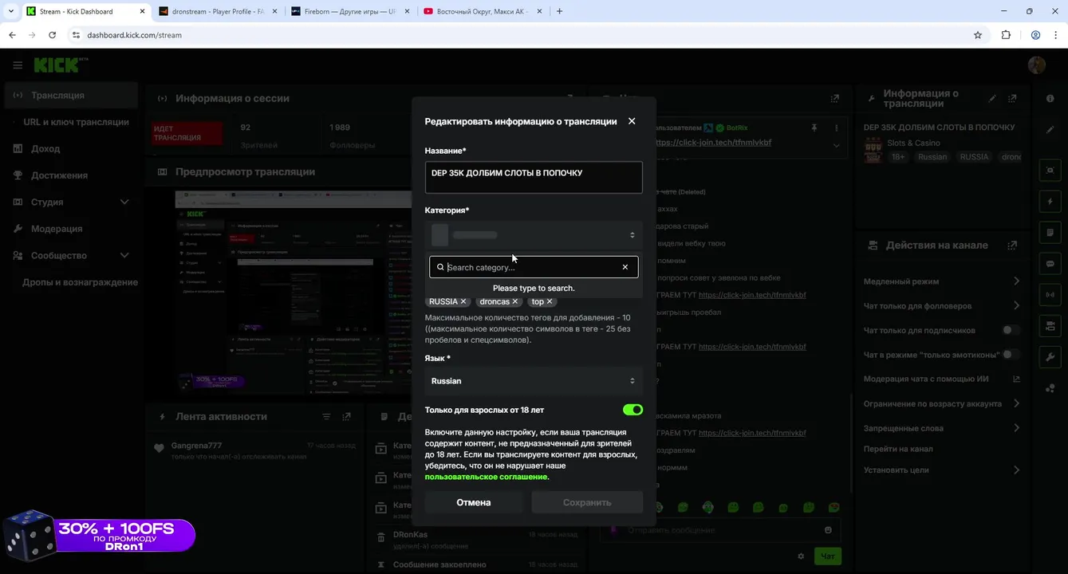Close the edit stream info dialog
Viewport: 1068px width, 574px height.
tap(632, 121)
